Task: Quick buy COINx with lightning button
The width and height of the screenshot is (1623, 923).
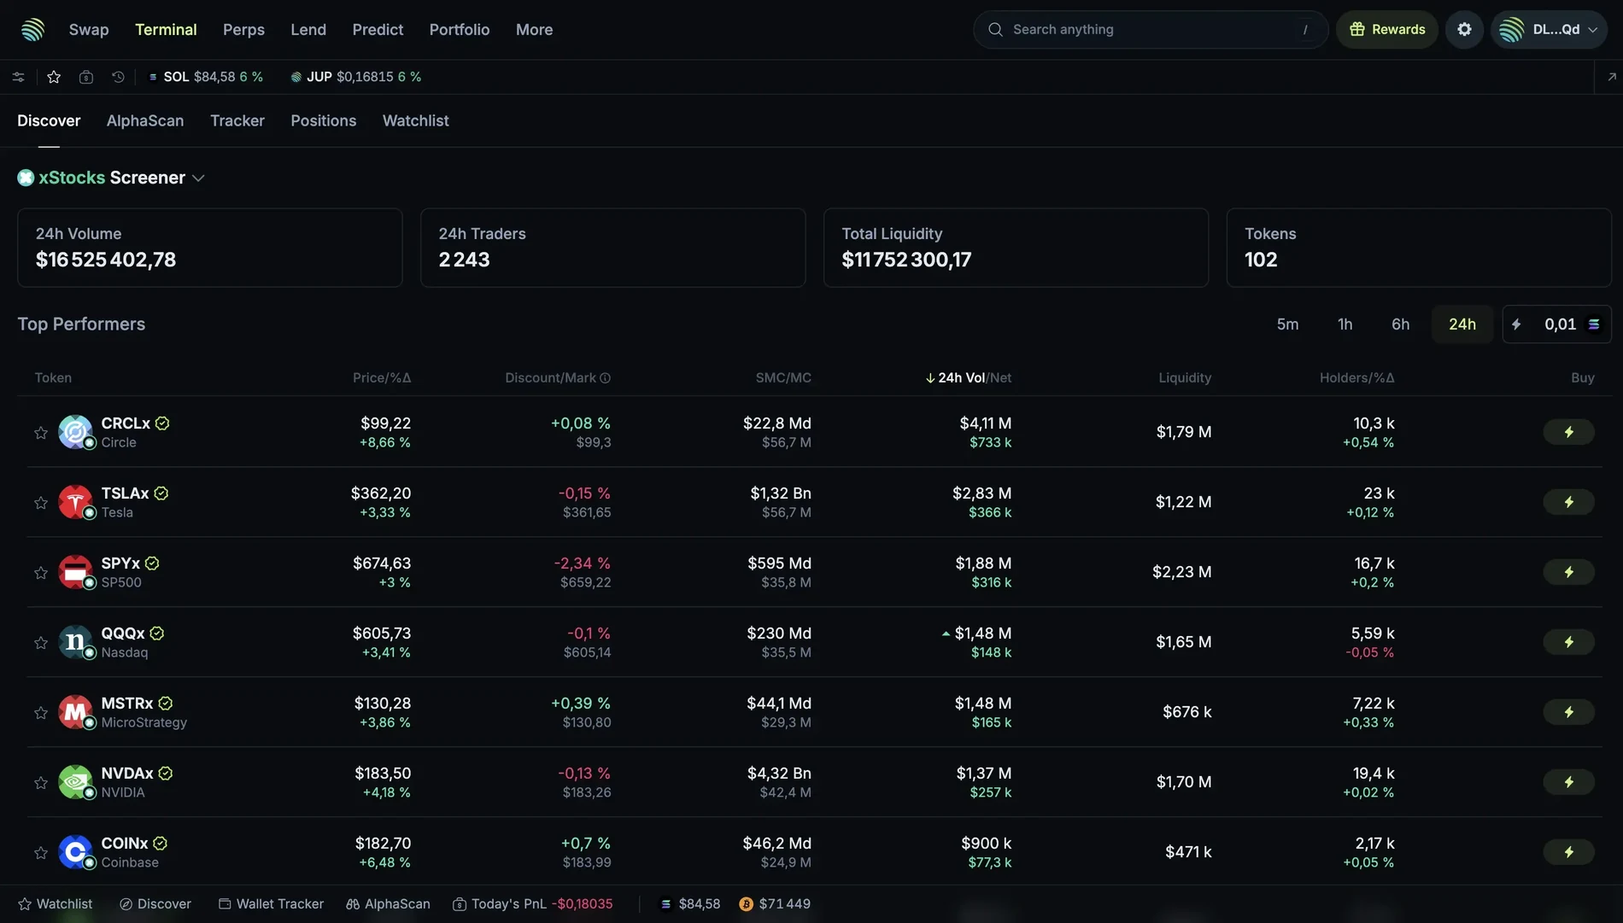Action: (1568, 852)
